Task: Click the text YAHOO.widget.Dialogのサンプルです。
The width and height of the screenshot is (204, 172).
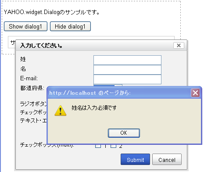Action: 51,12
